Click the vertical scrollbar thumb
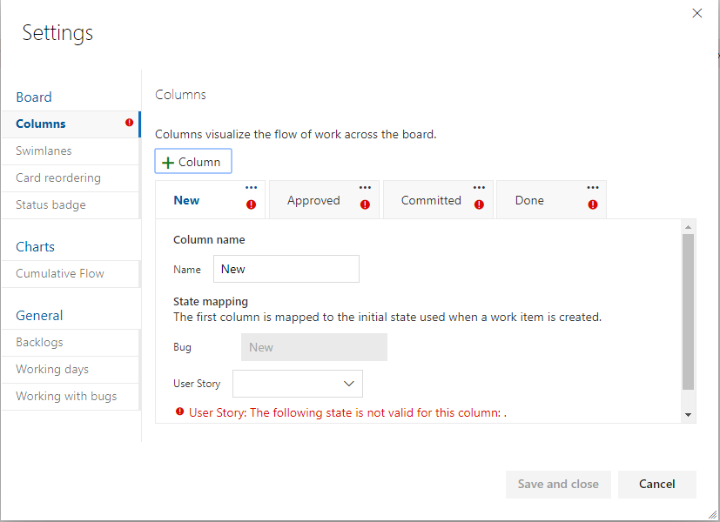The height and width of the screenshot is (522, 720). pyautogui.click(x=688, y=312)
